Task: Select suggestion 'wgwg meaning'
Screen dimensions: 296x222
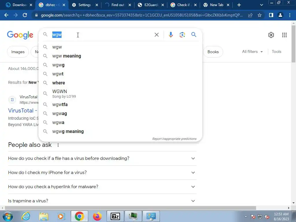Action: coord(120,132)
